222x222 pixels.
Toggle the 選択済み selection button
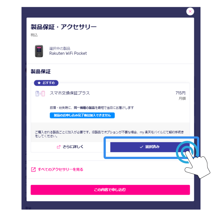pyautogui.click(x=150, y=147)
